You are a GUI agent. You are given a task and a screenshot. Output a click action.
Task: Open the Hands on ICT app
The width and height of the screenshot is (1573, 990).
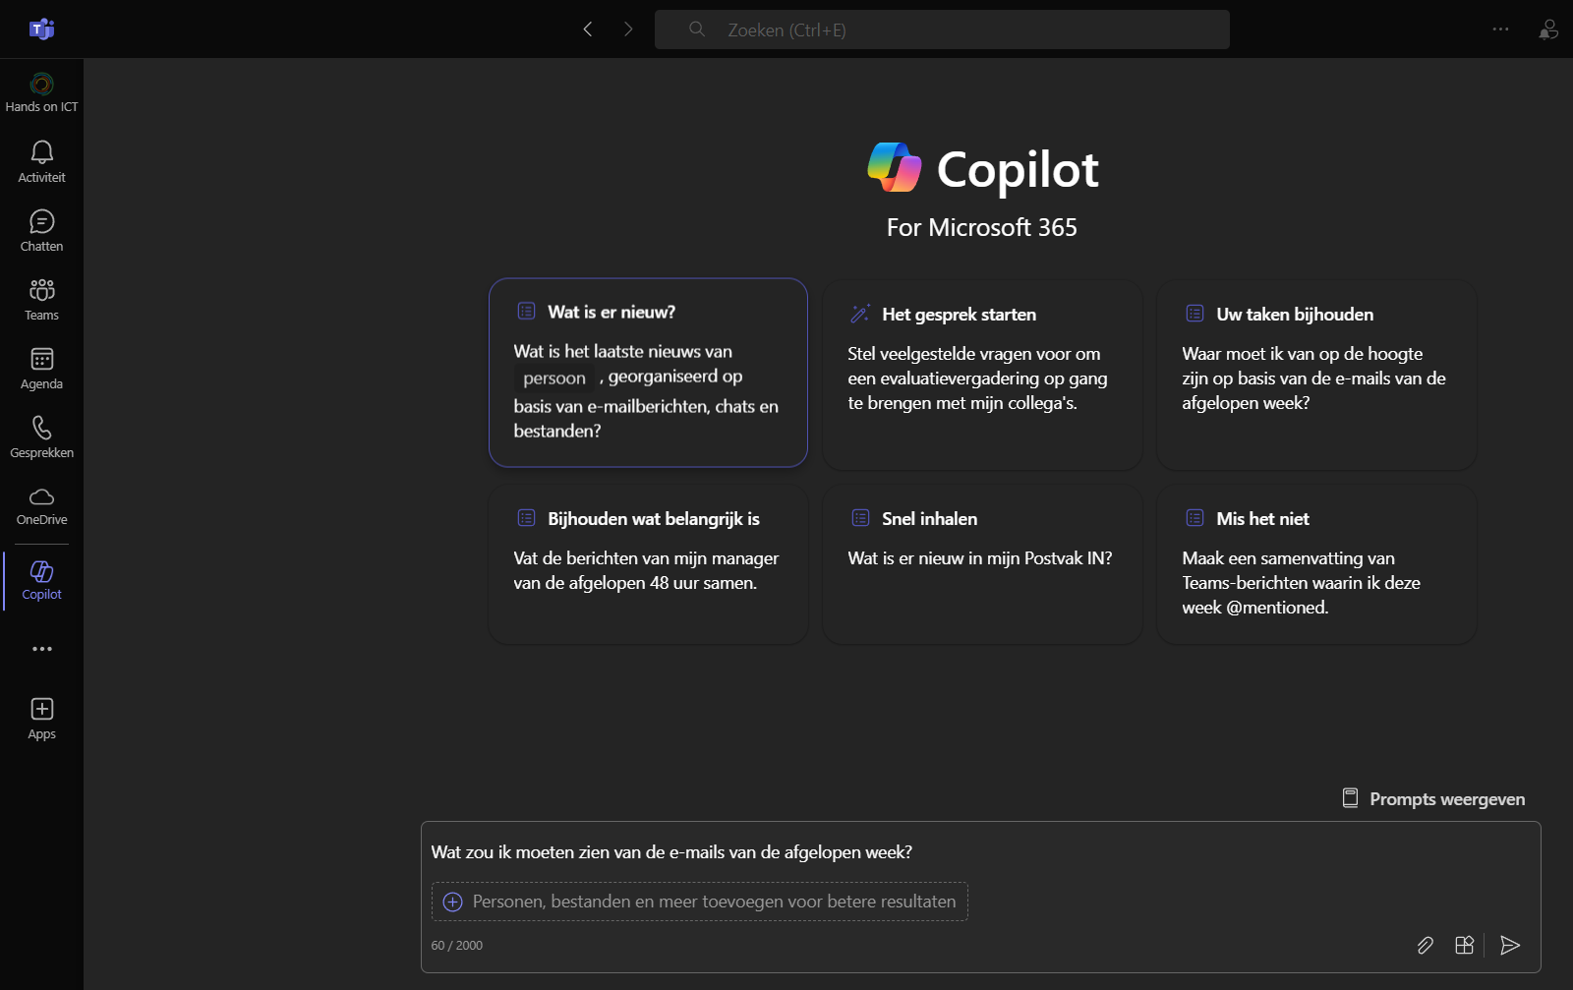pos(41,92)
